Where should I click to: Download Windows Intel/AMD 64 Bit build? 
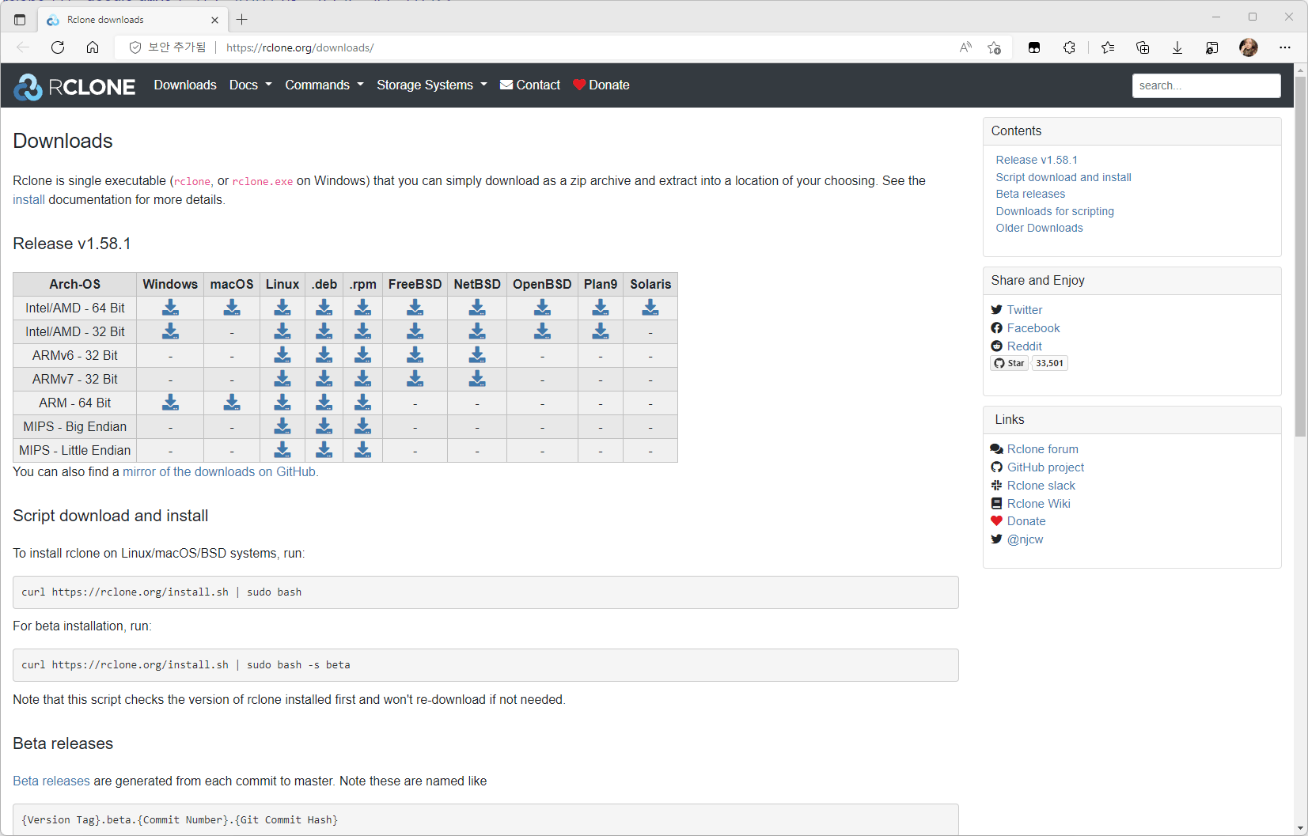click(170, 308)
